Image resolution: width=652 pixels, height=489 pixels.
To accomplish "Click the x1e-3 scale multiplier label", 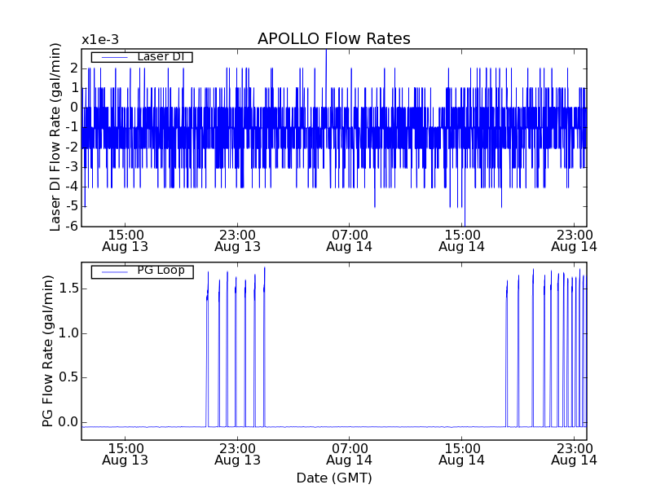I will coord(100,39).
